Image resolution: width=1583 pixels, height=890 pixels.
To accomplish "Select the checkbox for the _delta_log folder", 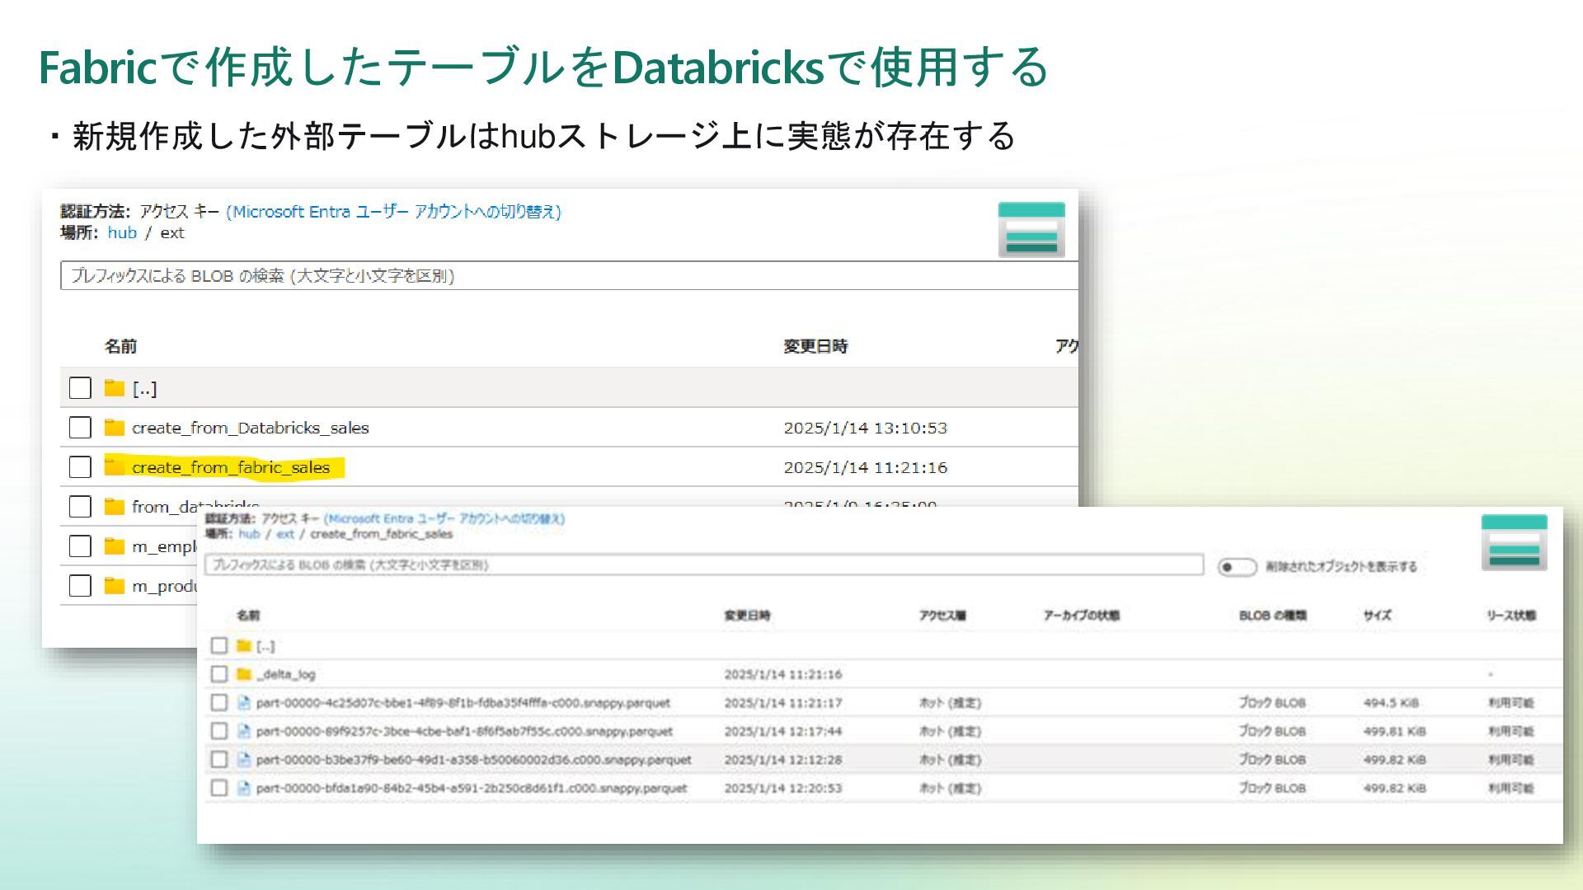I will (218, 674).
